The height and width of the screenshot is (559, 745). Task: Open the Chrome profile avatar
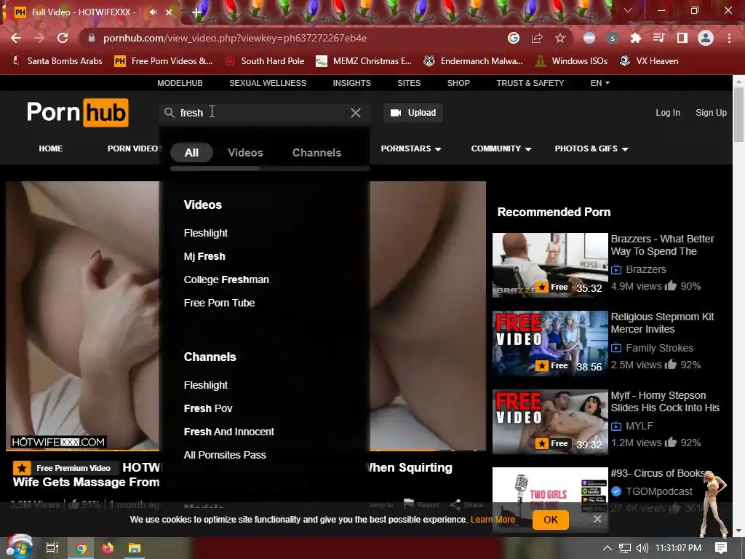[x=706, y=38]
